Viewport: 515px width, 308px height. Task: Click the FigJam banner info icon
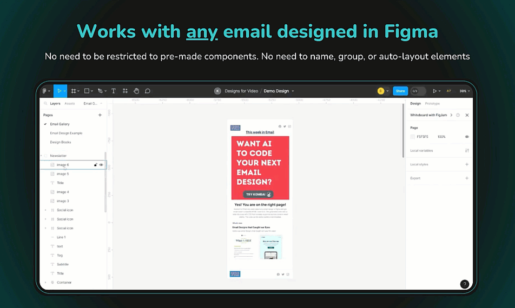tap(458, 115)
